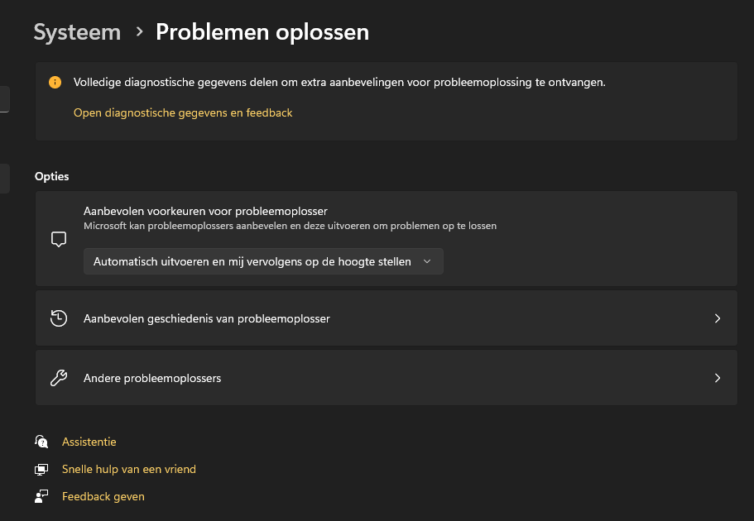Click the dropdown chevron next to hoogte stellen
Screen dimensions: 754x521
tap(427, 261)
